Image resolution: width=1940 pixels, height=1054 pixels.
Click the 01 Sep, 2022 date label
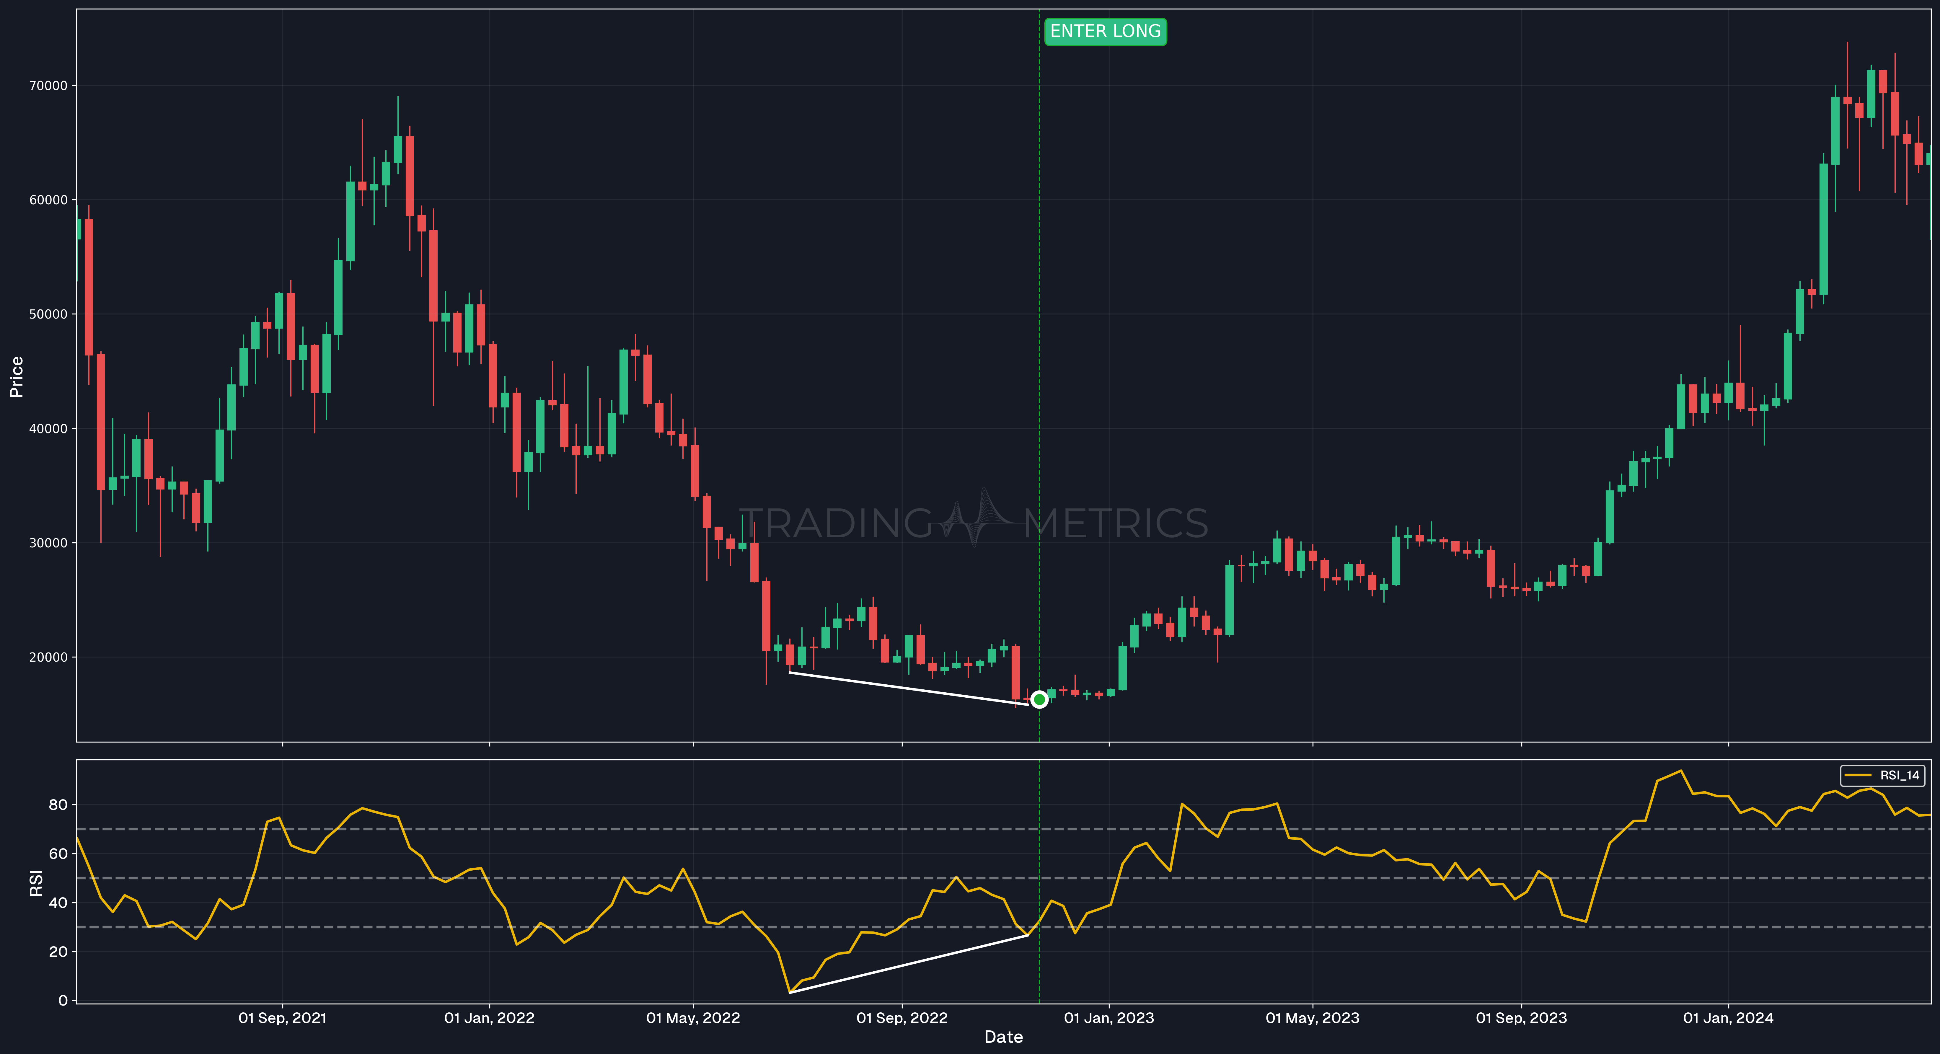point(902,1018)
